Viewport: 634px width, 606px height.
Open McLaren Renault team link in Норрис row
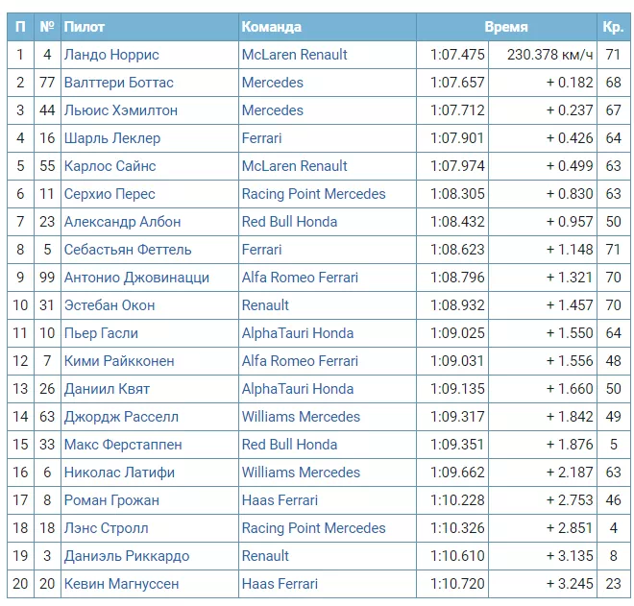(x=294, y=55)
